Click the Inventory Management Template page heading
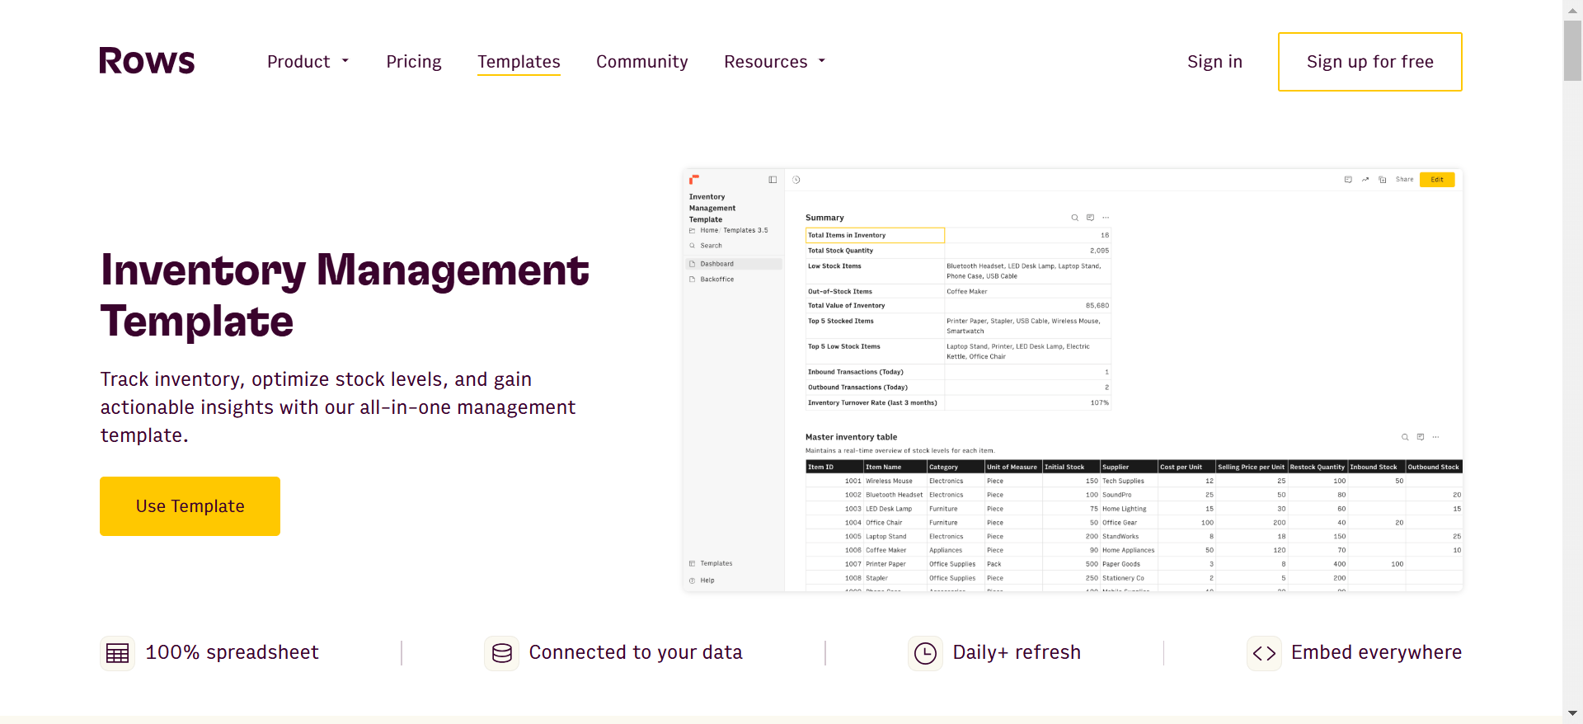 point(345,295)
